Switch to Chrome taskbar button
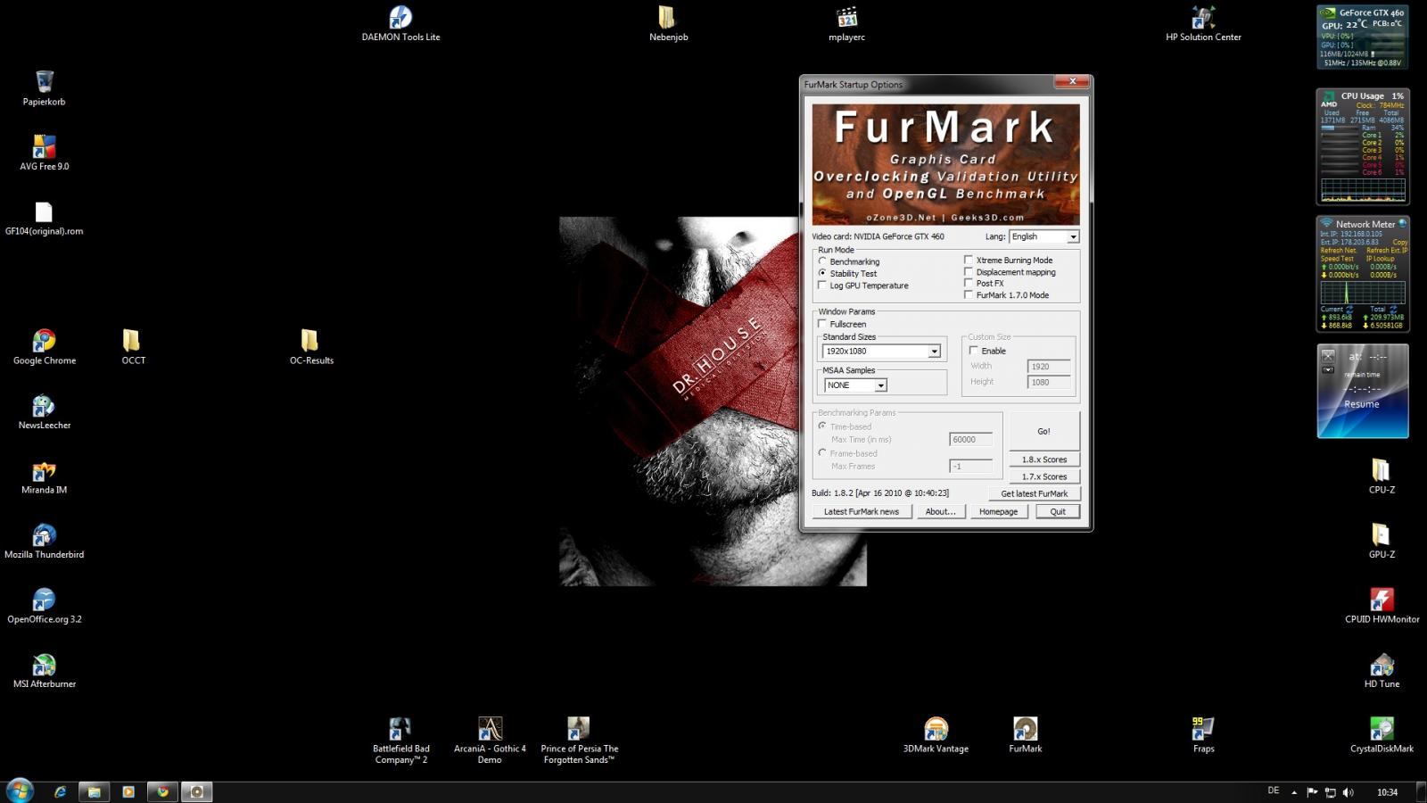 click(x=162, y=791)
